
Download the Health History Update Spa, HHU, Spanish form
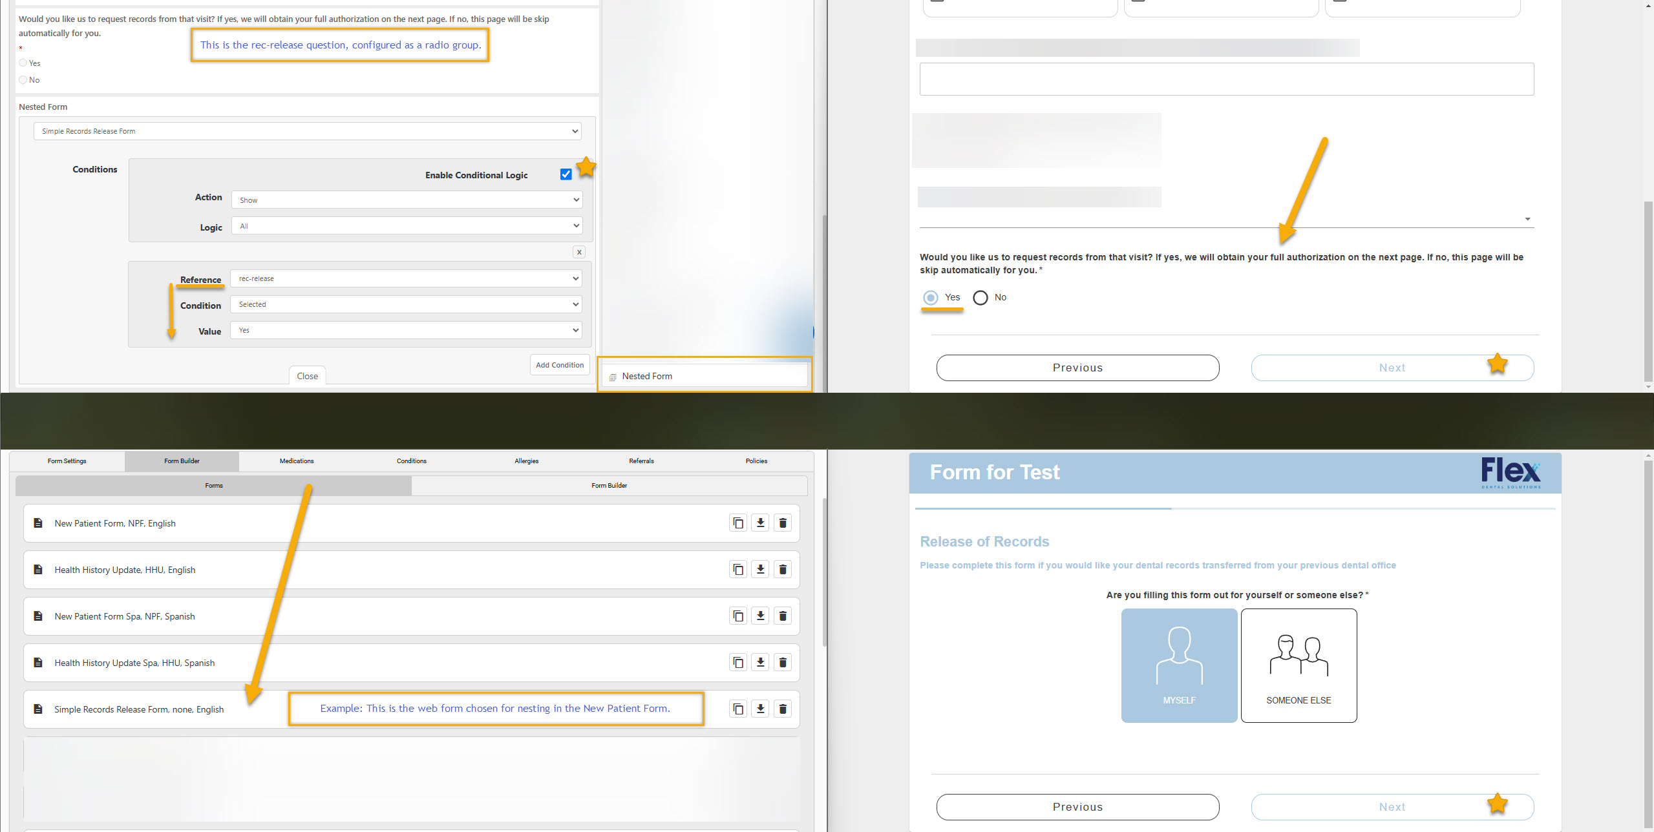[760, 663]
